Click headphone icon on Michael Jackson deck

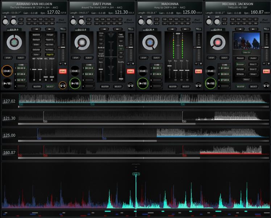point(267,85)
